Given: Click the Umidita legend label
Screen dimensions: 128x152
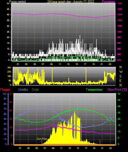Looking at the screenshot, I should click(23, 90).
